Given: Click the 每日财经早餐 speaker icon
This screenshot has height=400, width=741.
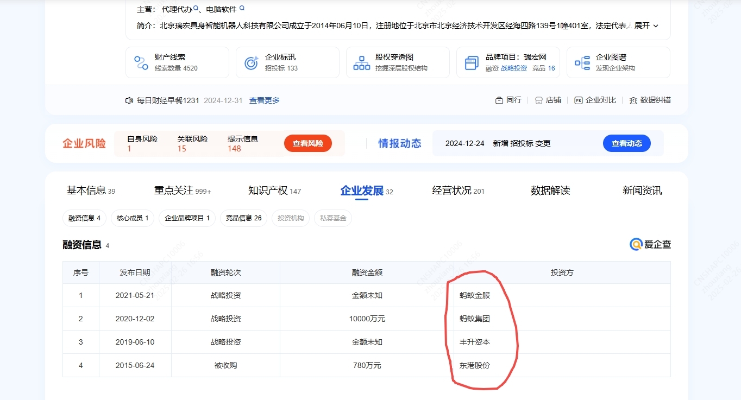Looking at the screenshot, I should (129, 100).
